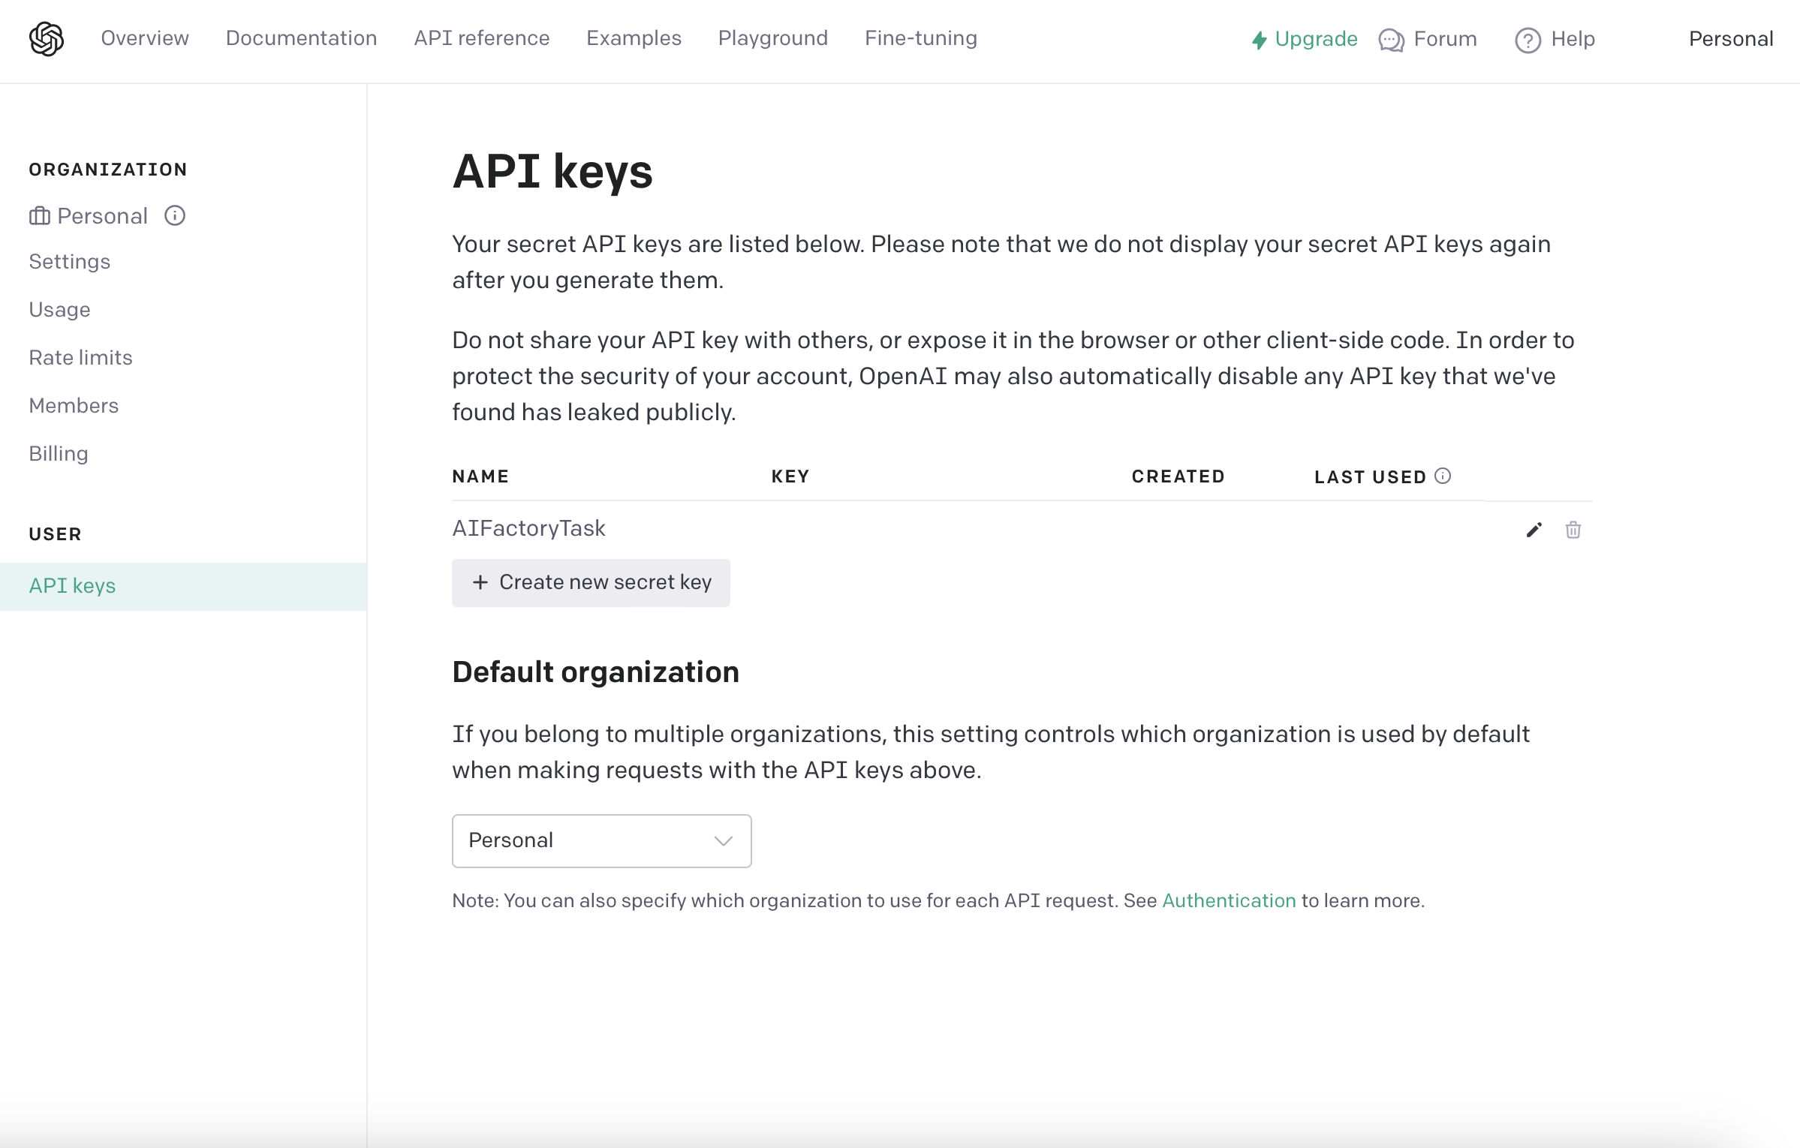
Task: Click the KEY column header
Action: tap(790, 476)
